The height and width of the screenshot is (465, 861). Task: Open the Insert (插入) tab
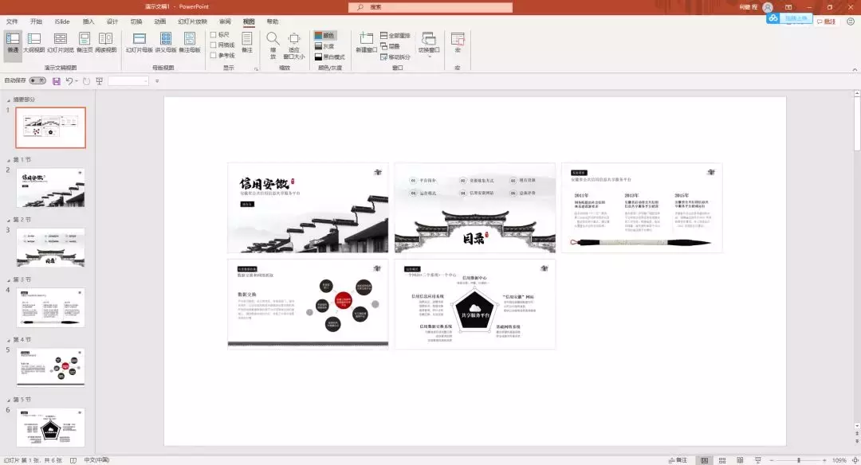[x=88, y=21]
